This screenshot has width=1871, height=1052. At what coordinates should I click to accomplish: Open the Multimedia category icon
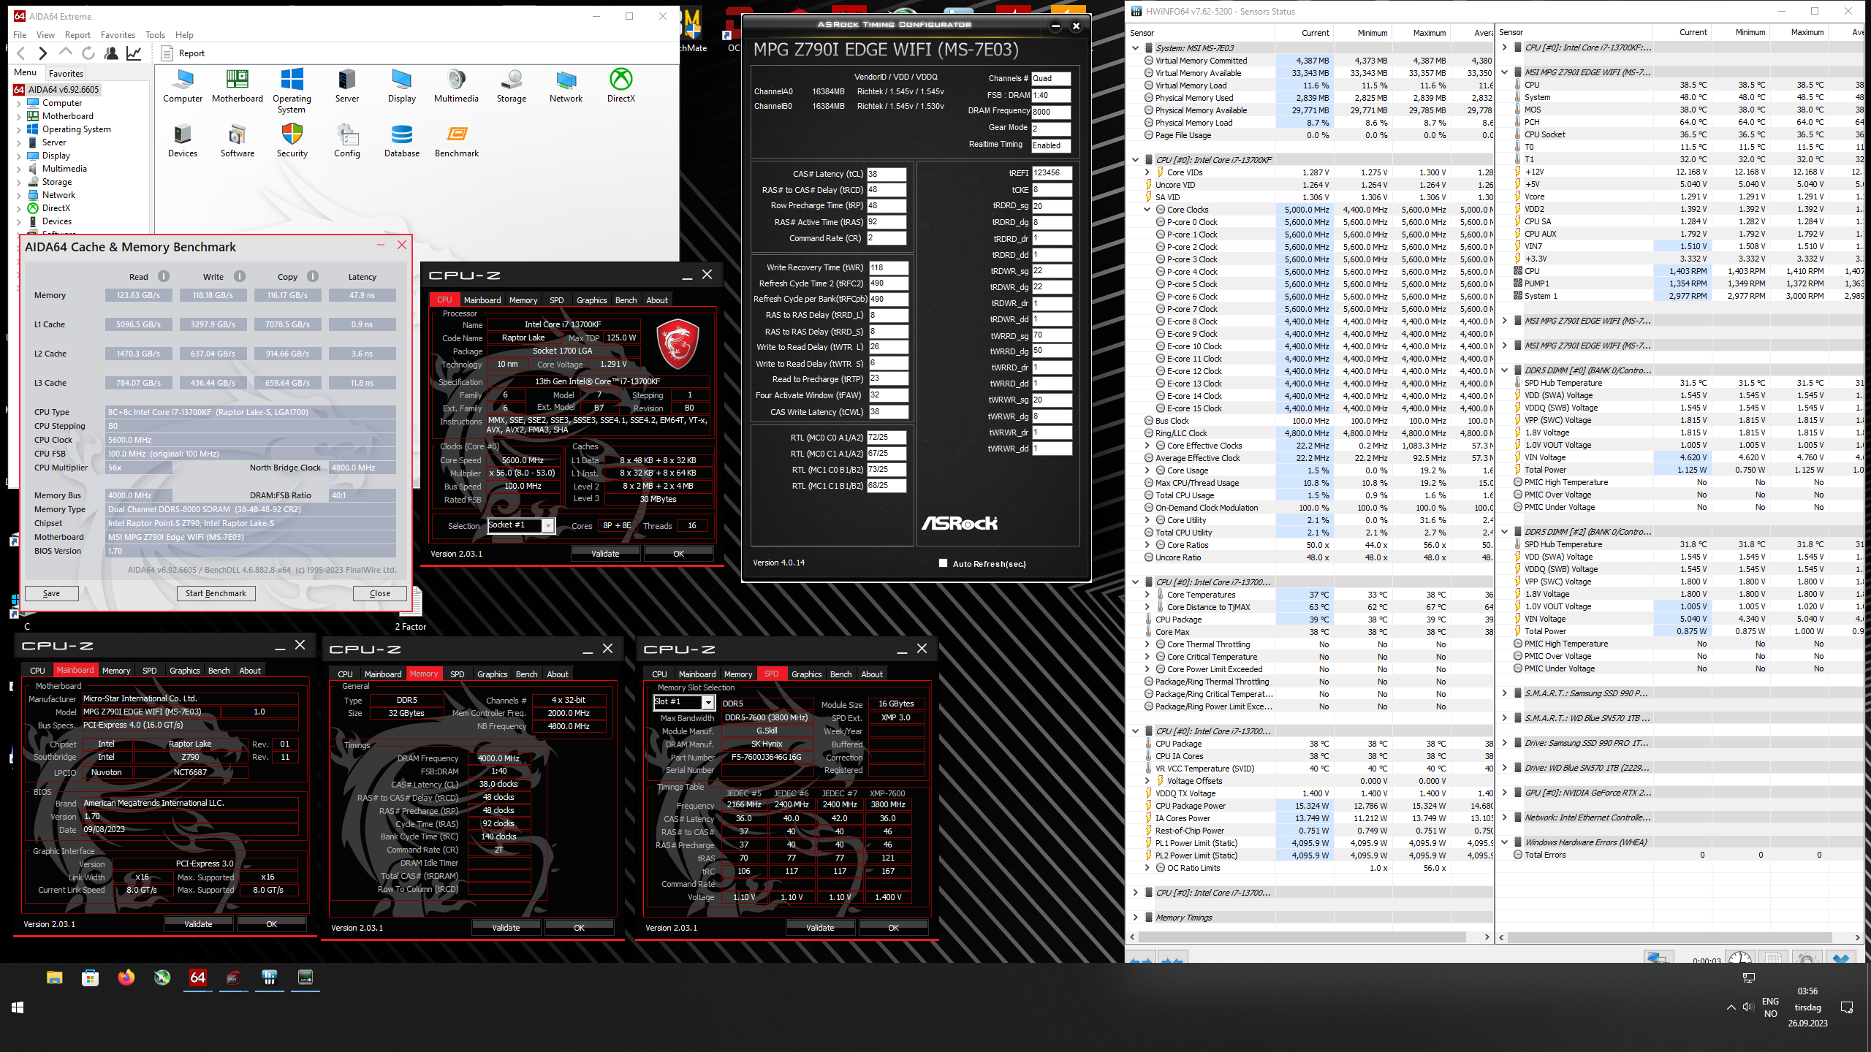pos(456,85)
